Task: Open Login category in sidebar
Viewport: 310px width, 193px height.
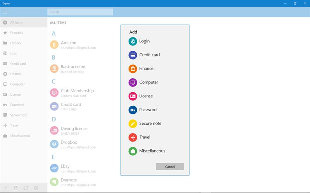Action: click(x=24, y=53)
